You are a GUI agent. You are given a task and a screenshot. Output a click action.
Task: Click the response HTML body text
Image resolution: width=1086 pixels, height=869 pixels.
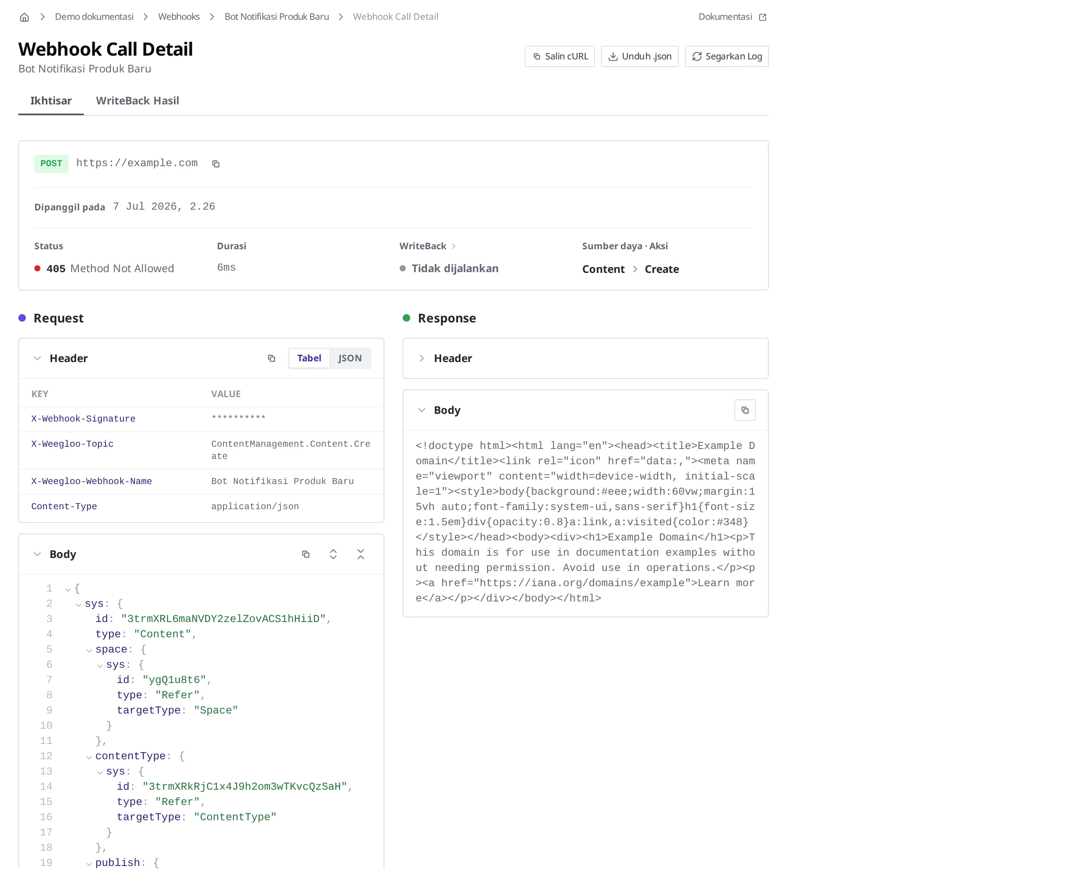(x=585, y=522)
